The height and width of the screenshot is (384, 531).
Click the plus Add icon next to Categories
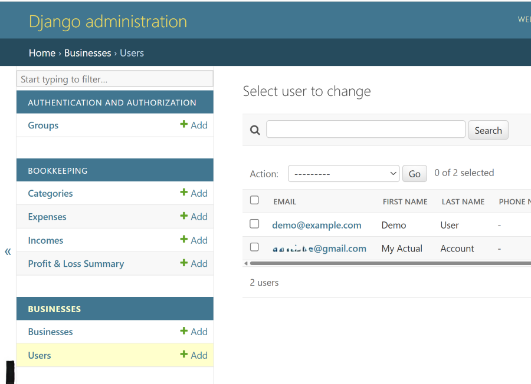(184, 193)
